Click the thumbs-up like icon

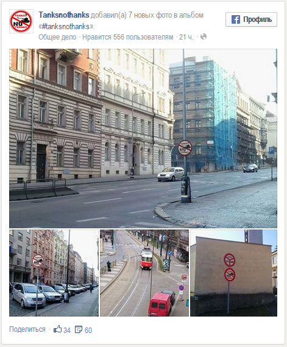click(x=57, y=329)
